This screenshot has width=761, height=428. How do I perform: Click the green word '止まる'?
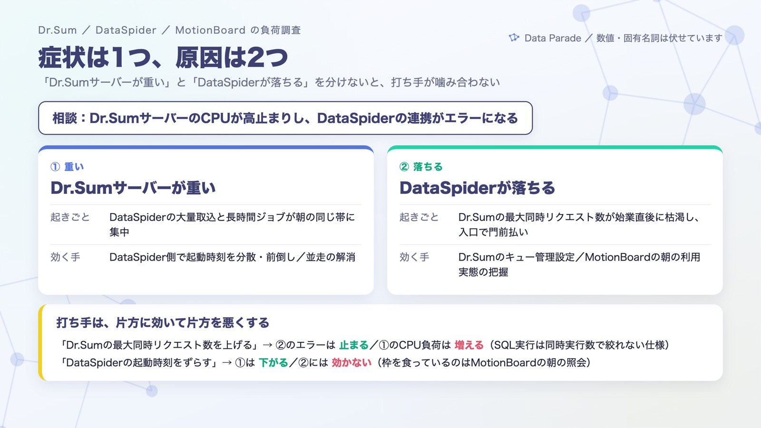click(354, 345)
